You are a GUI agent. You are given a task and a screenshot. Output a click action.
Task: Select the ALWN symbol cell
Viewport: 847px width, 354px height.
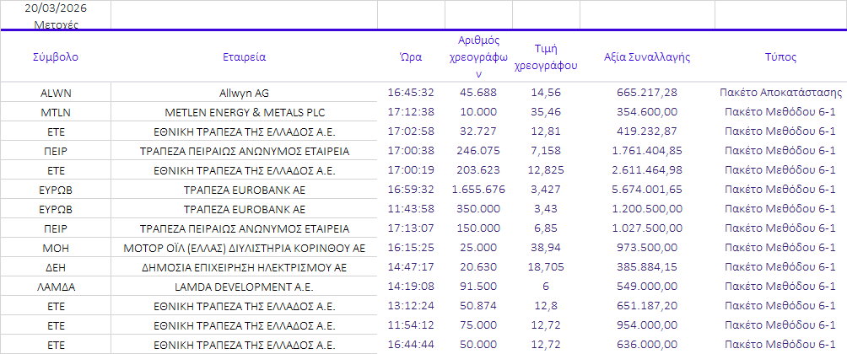pyautogui.click(x=56, y=92)
